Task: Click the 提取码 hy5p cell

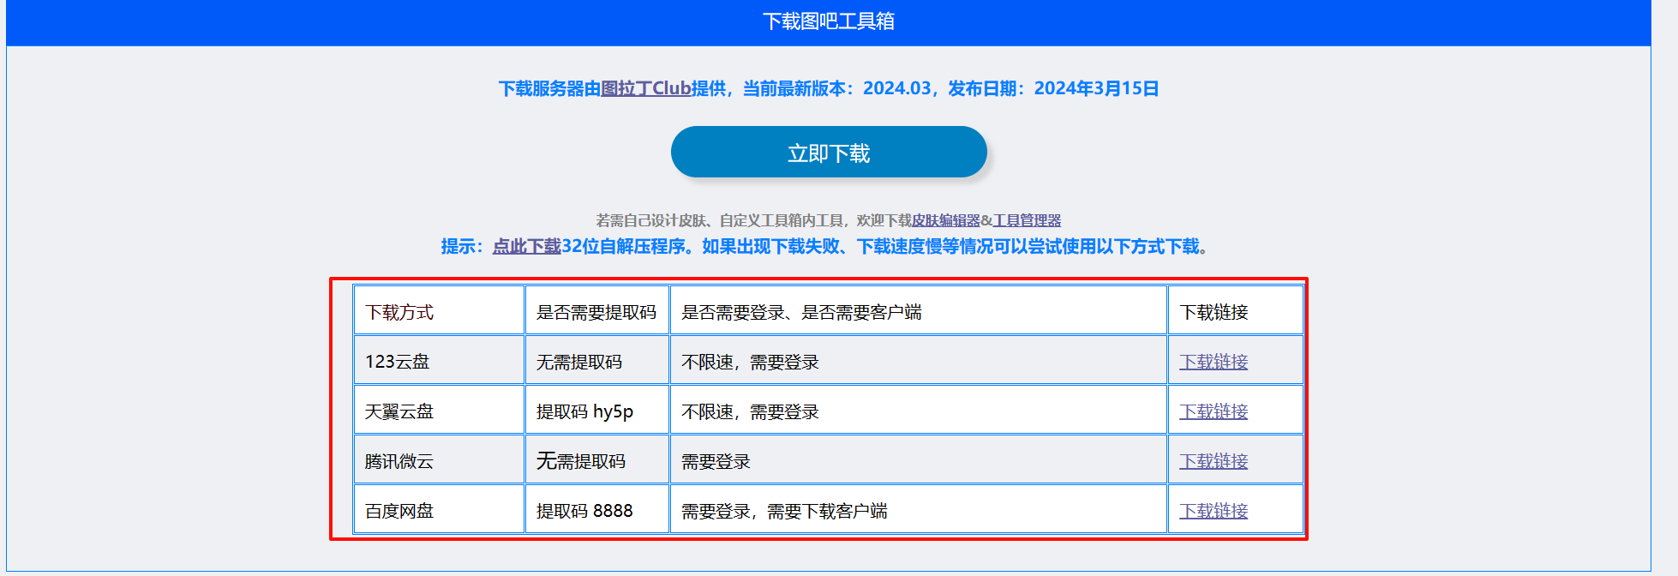Action: click(x=584, y=411)
